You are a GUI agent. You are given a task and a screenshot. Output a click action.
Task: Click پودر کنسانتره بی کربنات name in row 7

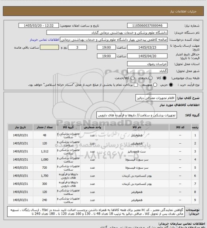(x=137, y=184)
